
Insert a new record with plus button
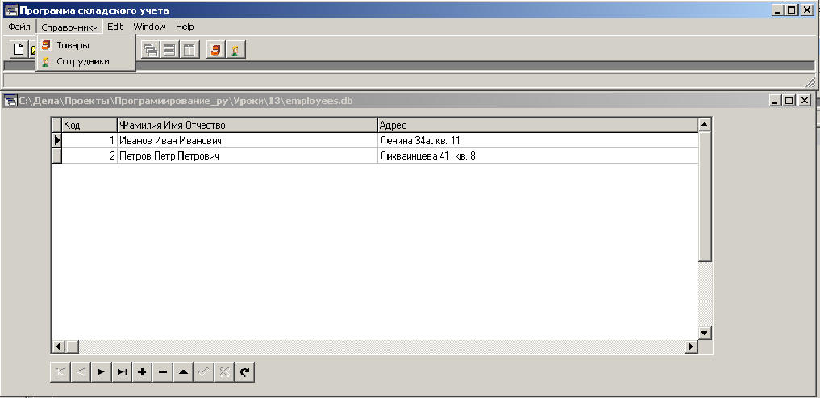coord(142,372)
